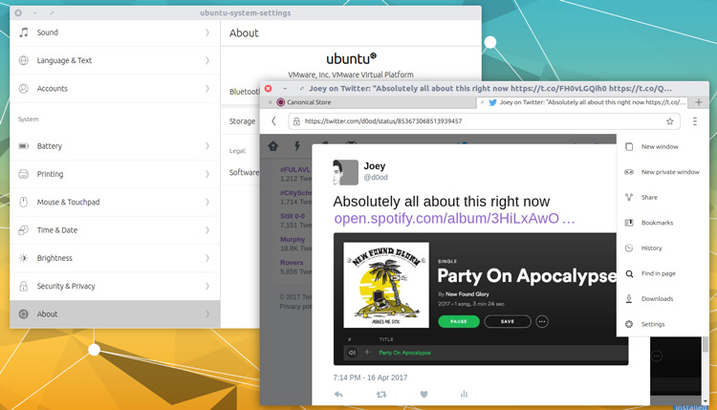Choose Find in page menu entry
This screenshot has width=717, height=410.
663,273
